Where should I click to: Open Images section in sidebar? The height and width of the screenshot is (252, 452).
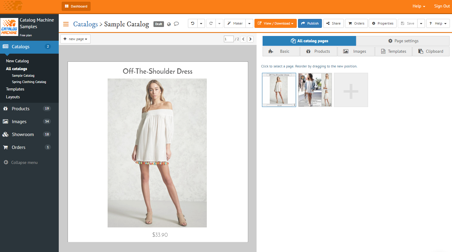click(29, 121)
